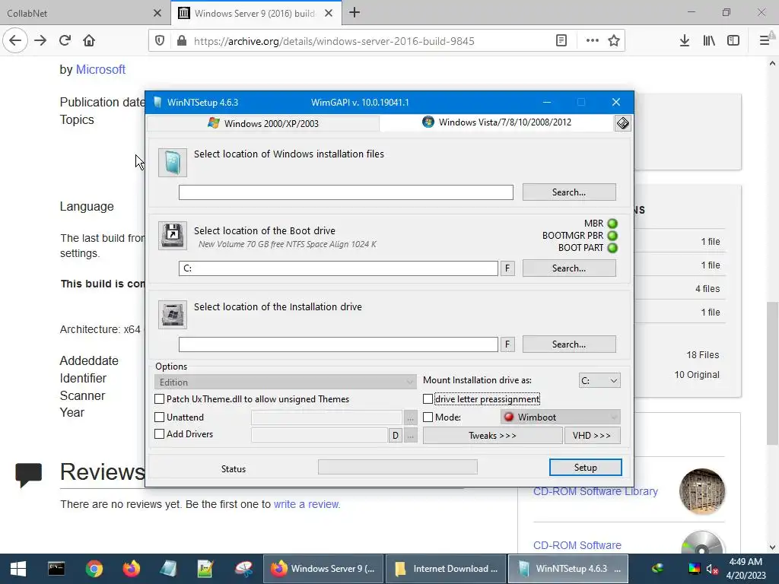
Task: Switch to WinNTSetup 4.6.3 taskbar button
Action: pyautogui.click(x=568, y=569)
